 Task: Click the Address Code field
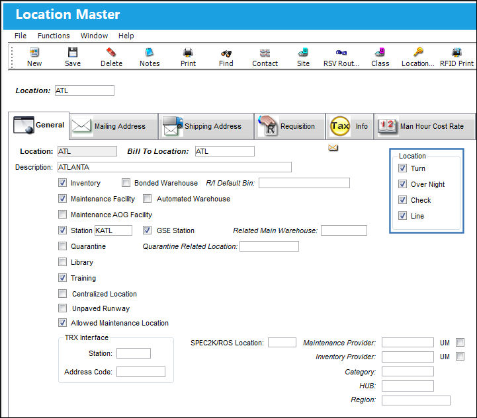pyautogui.click(x=141, y=372)
